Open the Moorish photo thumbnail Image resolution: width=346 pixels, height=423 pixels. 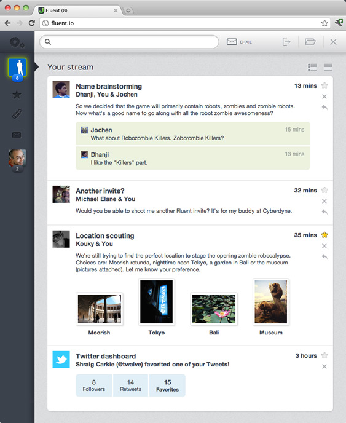click(100, 309)
